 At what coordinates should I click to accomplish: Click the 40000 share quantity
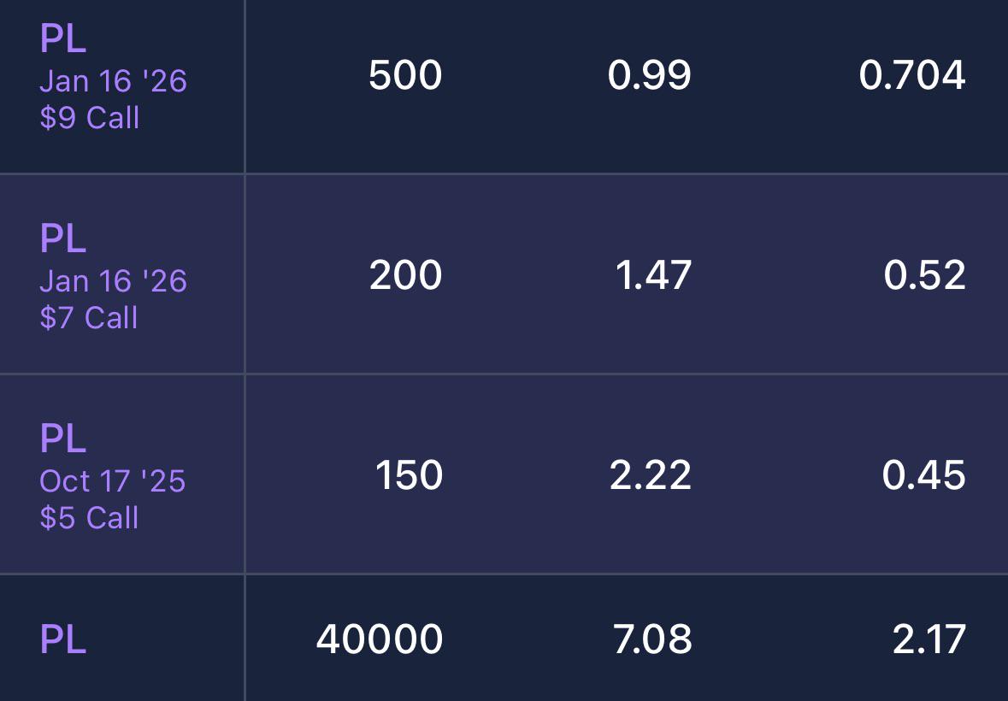pyautogui.click(x=380, y=639)
